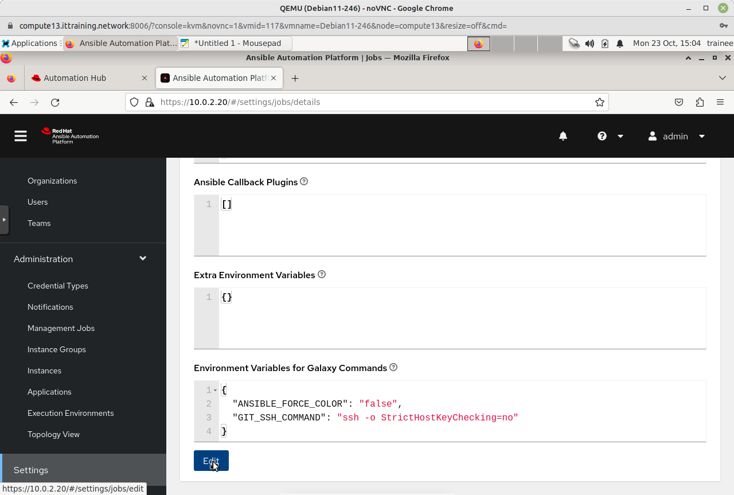Open the Firefox list all tabs chevron
Image resolution: width=734 pixels, height=495 pixels.
722,78
